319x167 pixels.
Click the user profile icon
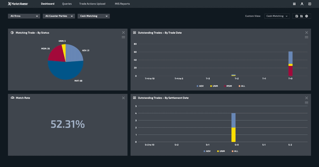tap(301, 4)
